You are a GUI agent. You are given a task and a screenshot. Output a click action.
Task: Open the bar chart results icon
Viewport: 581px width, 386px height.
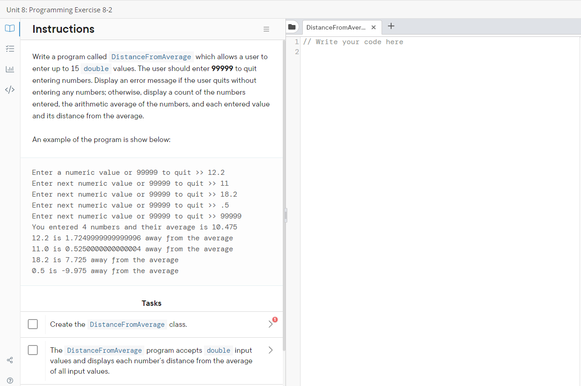(10, 69)
